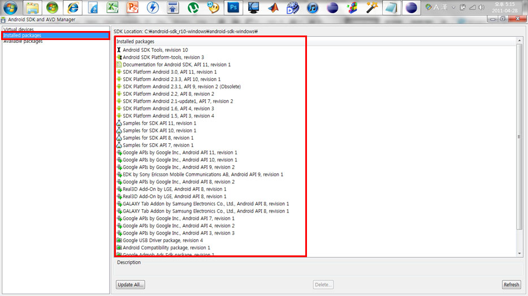
Task: Click the Delete... button
Action: pos(323,285)
